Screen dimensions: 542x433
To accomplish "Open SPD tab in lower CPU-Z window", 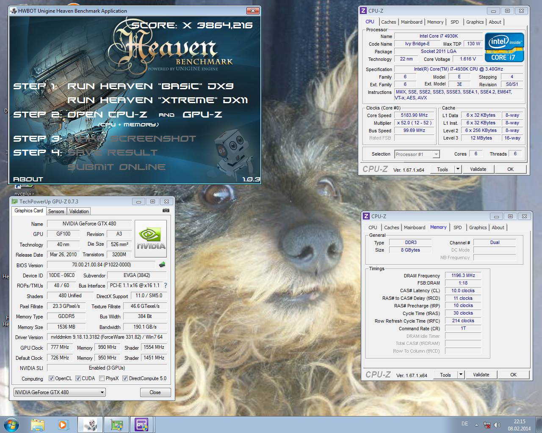I will pyautogui.click(x=458, y=227).
